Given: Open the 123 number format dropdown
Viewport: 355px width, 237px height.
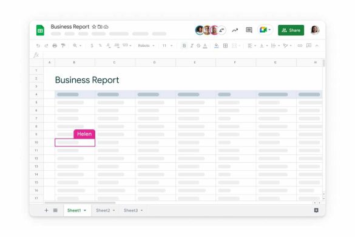Looking at the screenshot, I should (127, 46).
